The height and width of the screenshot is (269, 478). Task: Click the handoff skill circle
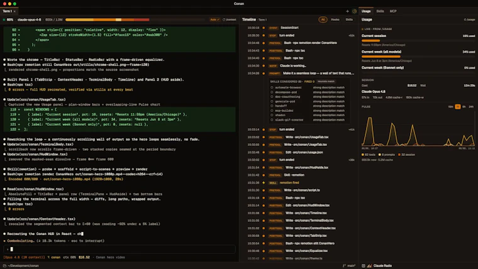coord(272,106)
